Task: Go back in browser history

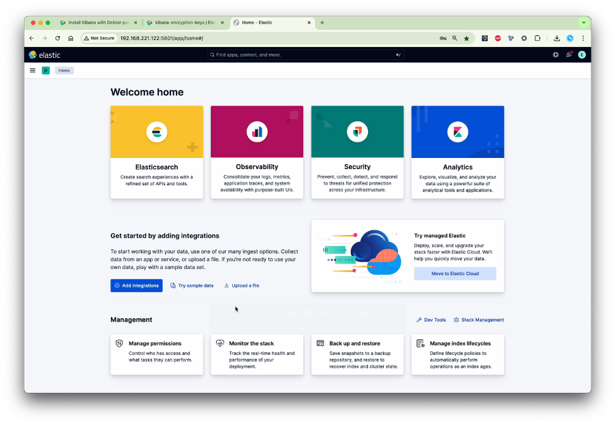Action: click(31, 38)
